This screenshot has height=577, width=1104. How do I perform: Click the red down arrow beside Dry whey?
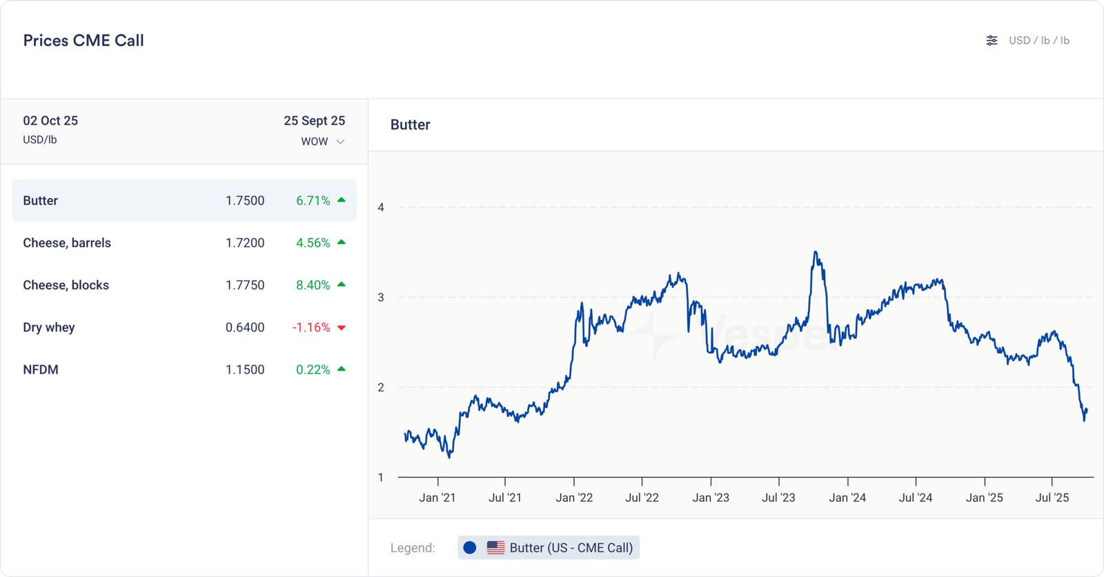[x=341, y=327]
